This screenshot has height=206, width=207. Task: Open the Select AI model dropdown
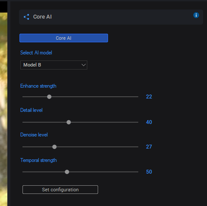[x=54, y=65]
